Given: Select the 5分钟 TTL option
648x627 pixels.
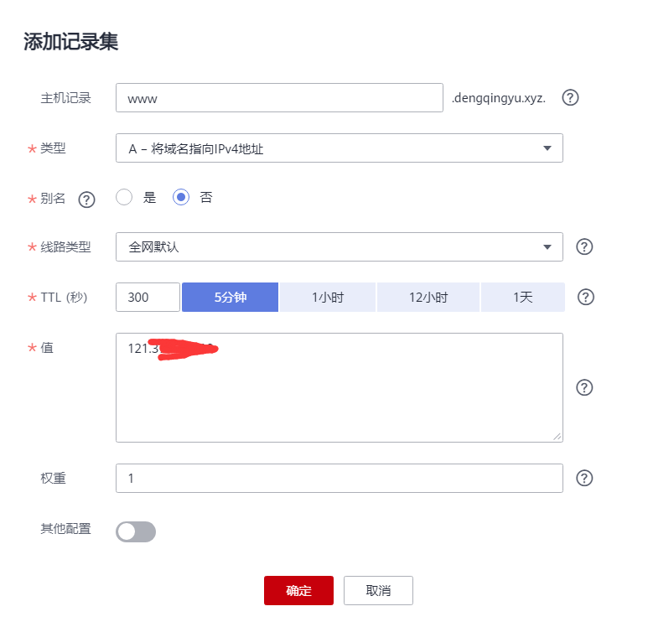Looking at the screenshot, I should pos(230,297).
